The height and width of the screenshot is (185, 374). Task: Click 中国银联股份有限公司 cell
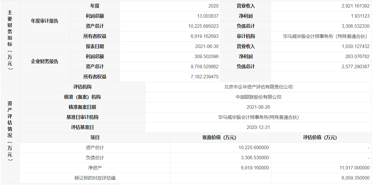258,97
